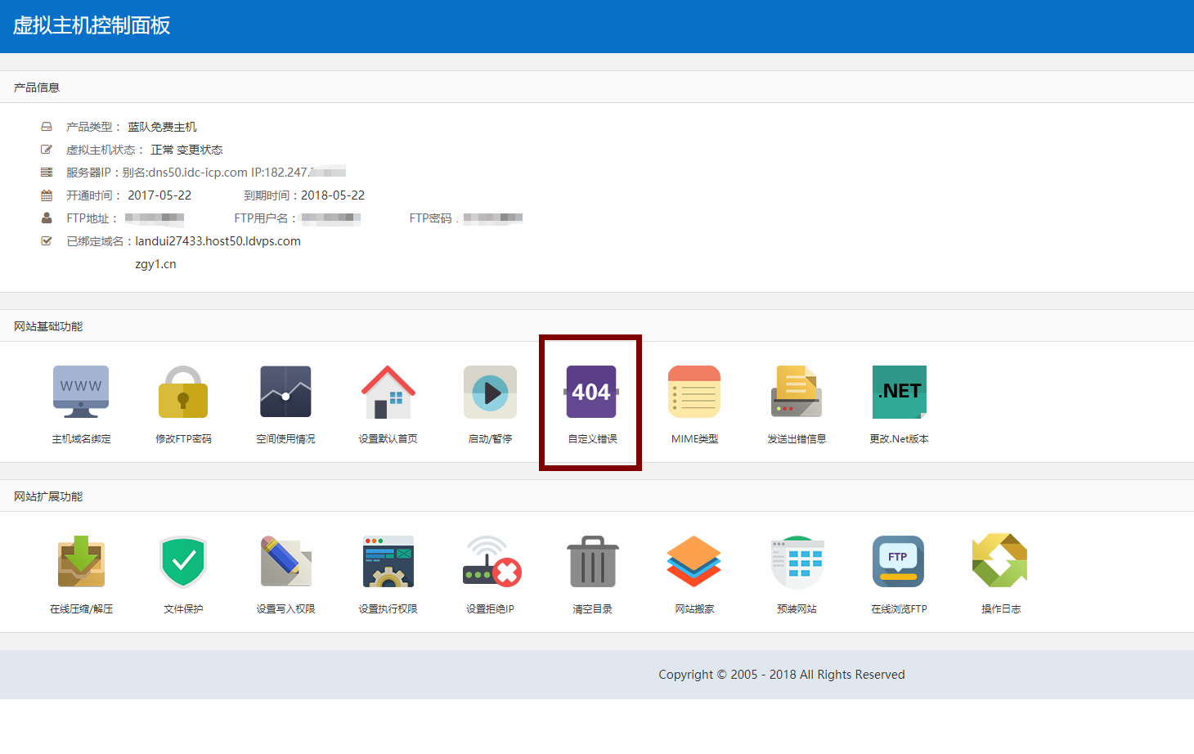
Task: Select the 设置默认首页 house icon
Action: (388, 392)
